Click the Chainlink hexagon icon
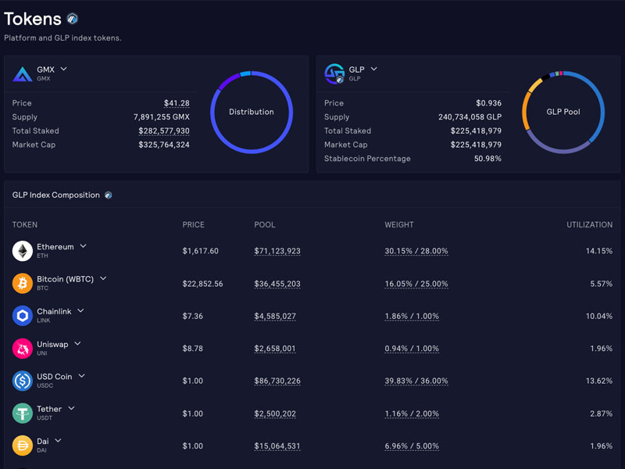Viewport: 625px width, 469px height. [23, 316]
